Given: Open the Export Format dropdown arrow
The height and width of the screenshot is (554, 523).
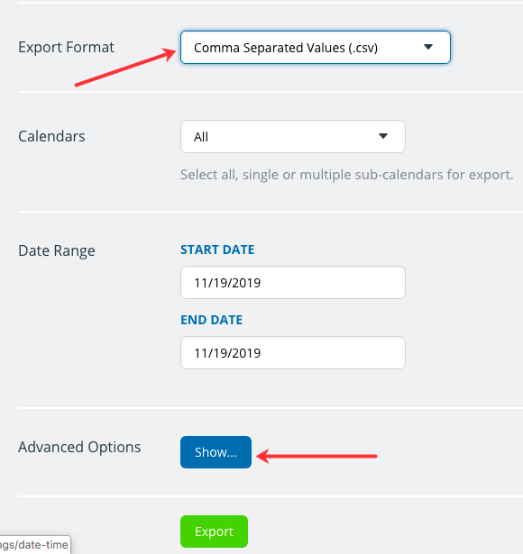Looking at the screenshot, I should [428, 47].
